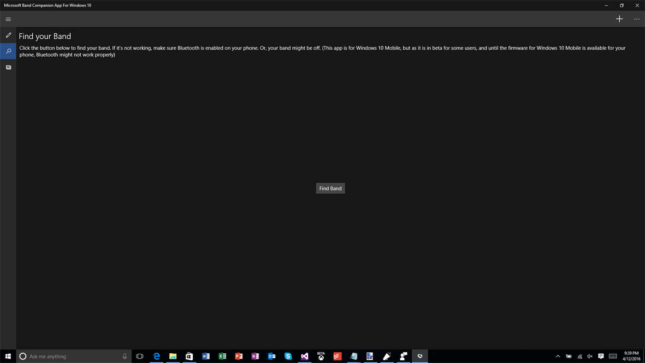The image size is (645, 363).
Task: Open the Windows Start menu
Action: click(x=8, y=356)
